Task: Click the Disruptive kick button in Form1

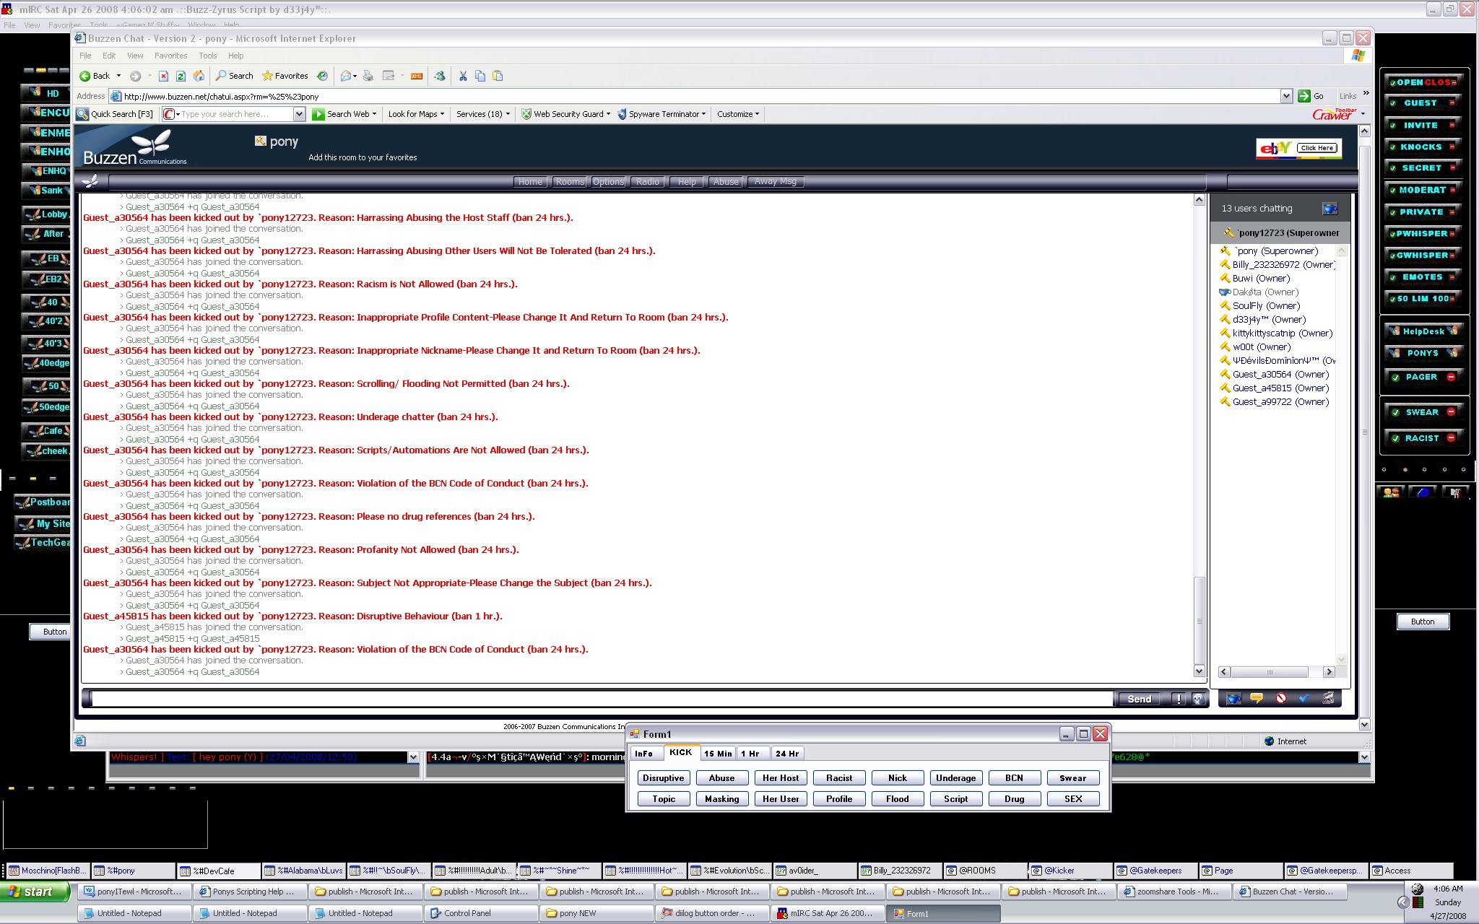Action: pos(663,778)
